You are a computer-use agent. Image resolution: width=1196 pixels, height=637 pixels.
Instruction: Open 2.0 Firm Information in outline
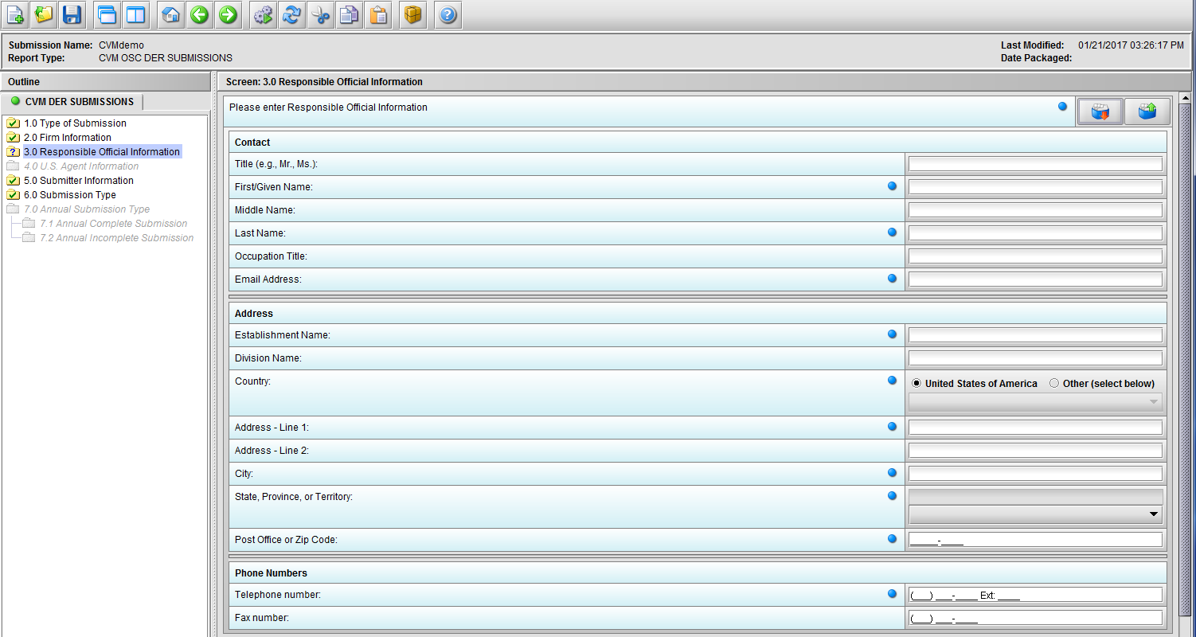click(x=68, y=137)
